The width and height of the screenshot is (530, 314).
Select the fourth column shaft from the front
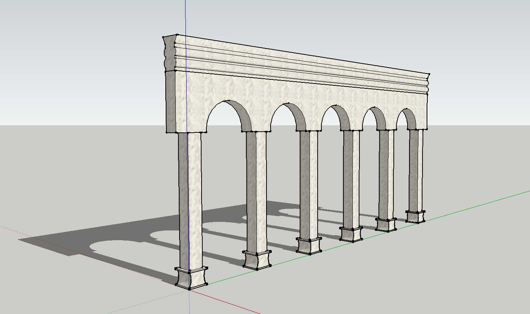tap(351, 179)
